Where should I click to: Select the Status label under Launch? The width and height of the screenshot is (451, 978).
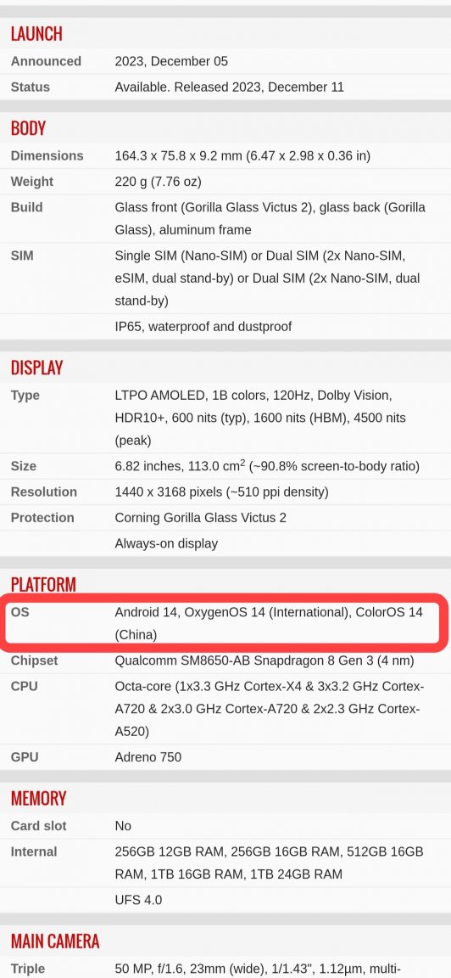click(x=30, y=87)
